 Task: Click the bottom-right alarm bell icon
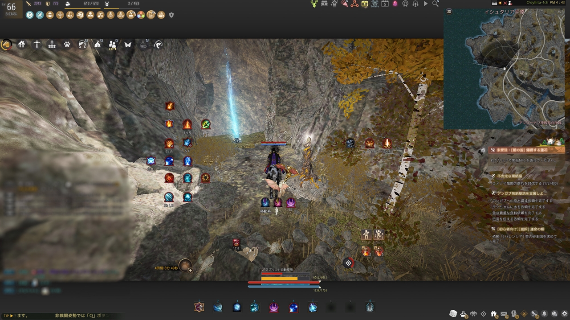tap(545, 314)
